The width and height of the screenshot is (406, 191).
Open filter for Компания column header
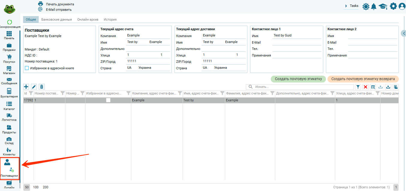[x=180, y=93]
